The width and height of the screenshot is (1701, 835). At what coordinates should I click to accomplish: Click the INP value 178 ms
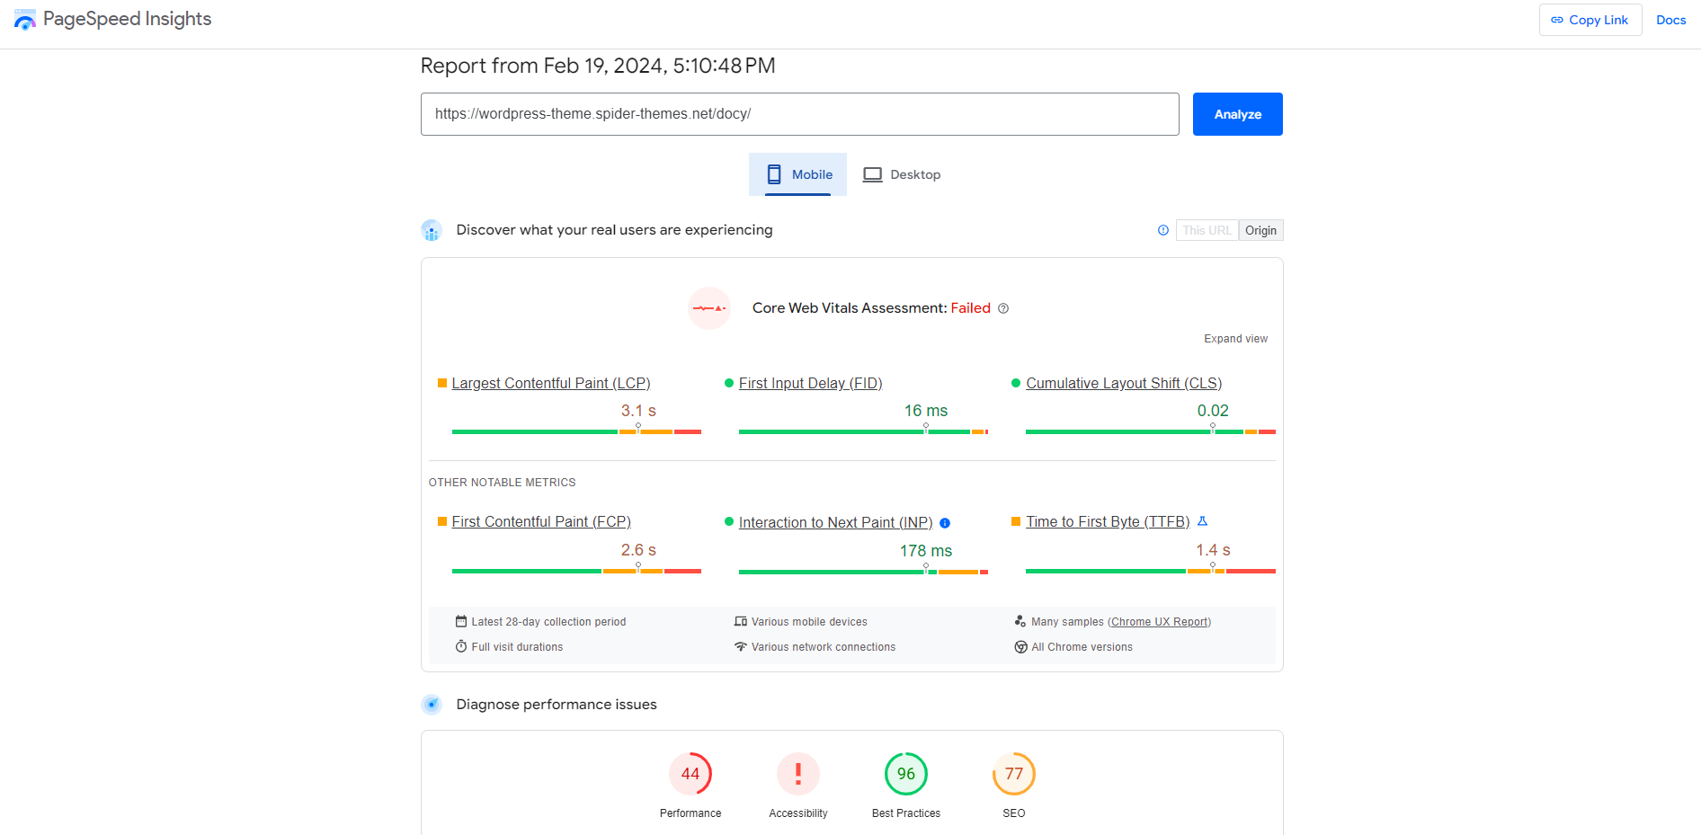tap(926, 551)
